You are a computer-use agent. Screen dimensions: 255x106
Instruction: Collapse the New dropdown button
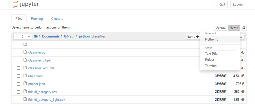(x=234, y=28)
